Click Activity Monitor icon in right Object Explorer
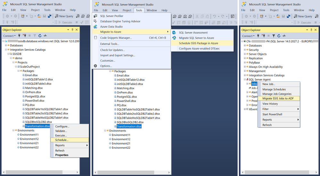 click(284, 36)
